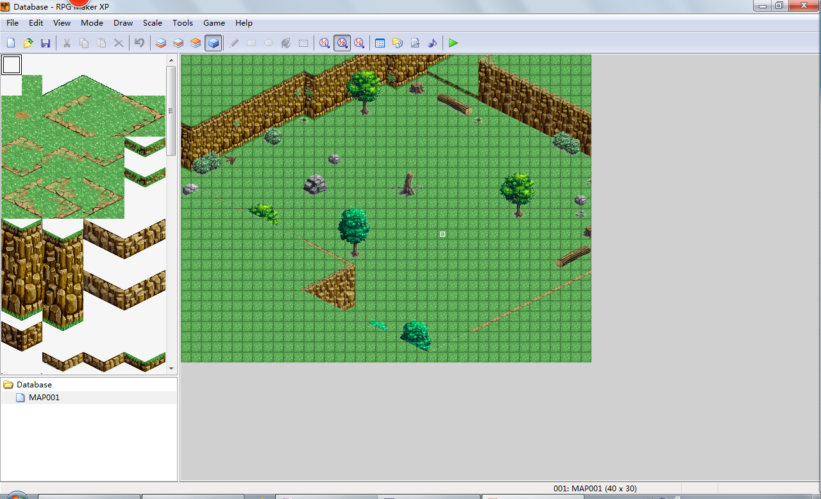Save the project with the floppy disk icon
Screen dimensions: 821x499
pos(46,43)
